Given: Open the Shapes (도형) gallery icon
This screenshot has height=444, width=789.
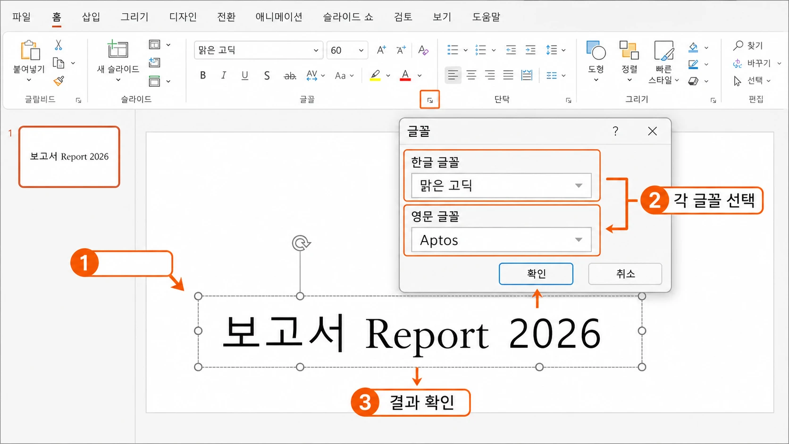Looking at the screenshot, I should [x=596, y=50].
